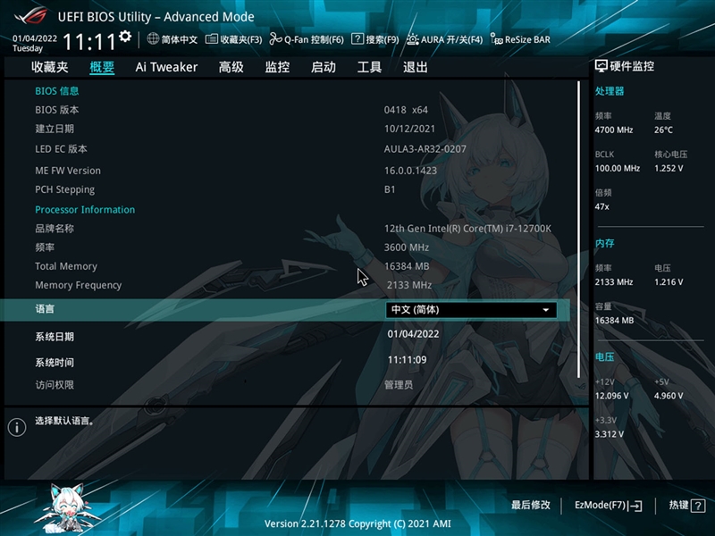Image resolution: width=715 pixels, height=536 pixels.
Task: Click 最后修改 last modified button
Action: click(531, 506)
